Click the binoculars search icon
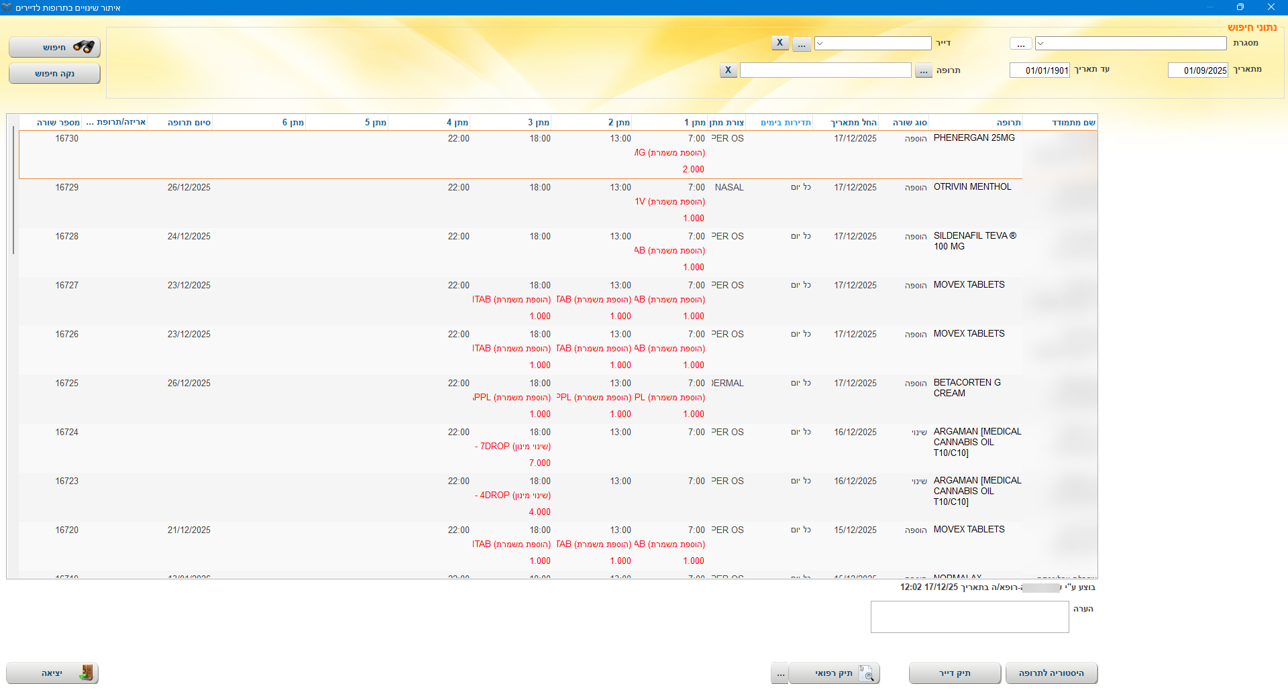Screen dimensions: 1288x692 83,47
